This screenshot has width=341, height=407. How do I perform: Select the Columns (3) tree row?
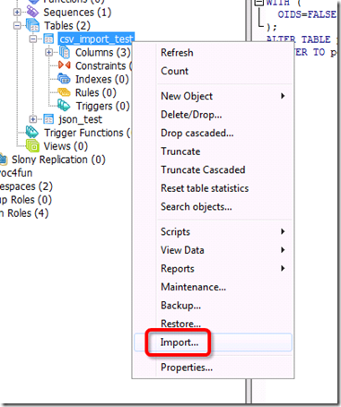102,53
